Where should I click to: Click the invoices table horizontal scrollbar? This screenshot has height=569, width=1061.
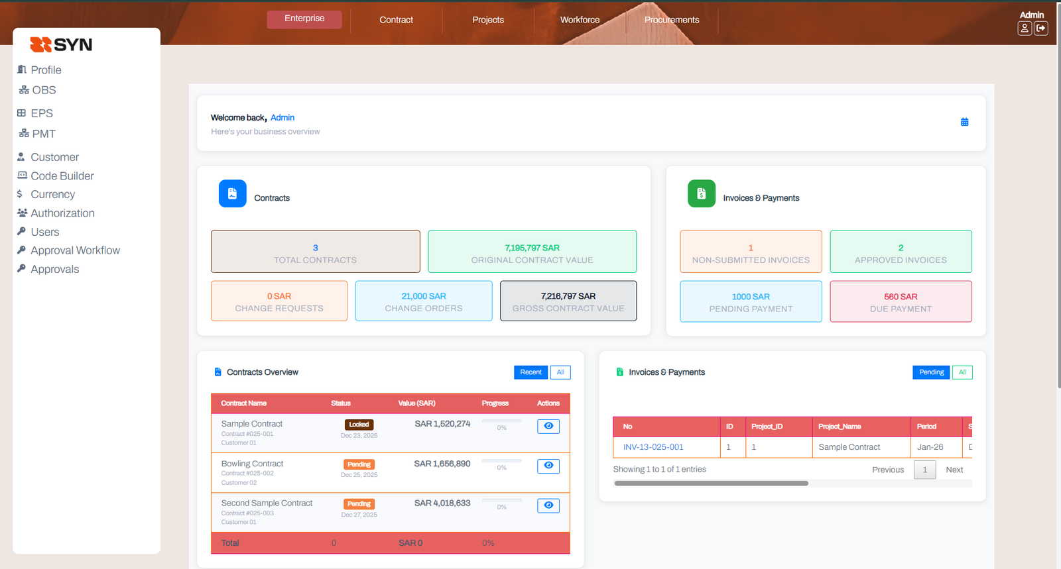(711, 484)
